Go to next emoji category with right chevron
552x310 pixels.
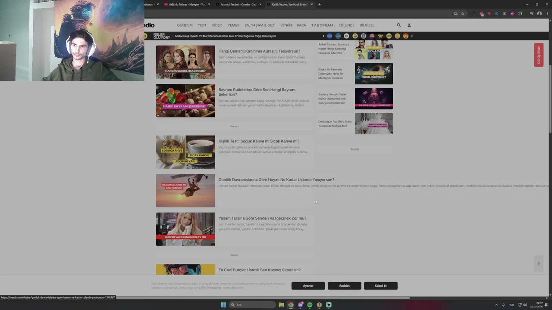[412, 36]
